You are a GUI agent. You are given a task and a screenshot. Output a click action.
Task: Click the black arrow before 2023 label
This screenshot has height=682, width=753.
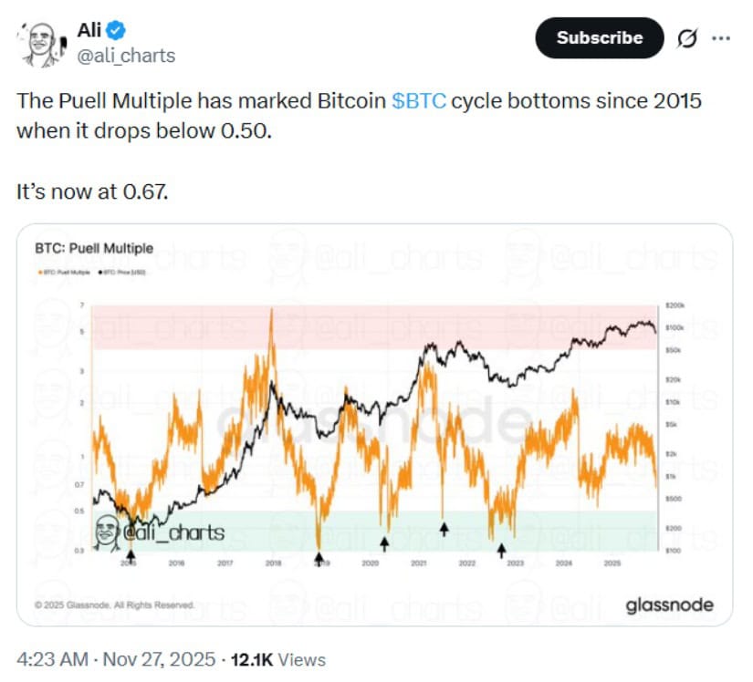[501, 549]
